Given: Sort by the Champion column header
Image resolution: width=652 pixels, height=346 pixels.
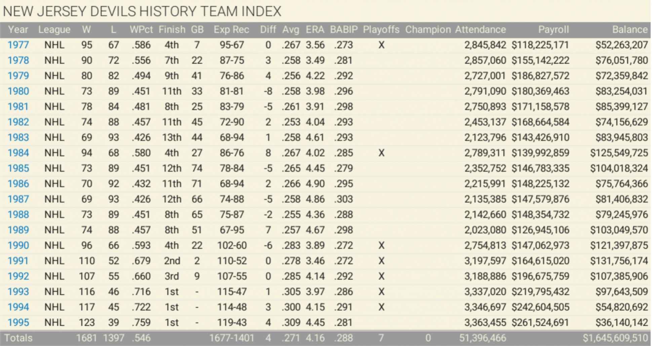Looking at the screenshot, I should tap(428, 30).
